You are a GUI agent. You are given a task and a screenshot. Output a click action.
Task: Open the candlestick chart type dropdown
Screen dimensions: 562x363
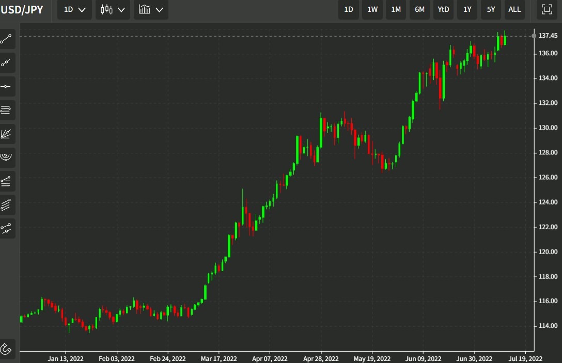tap(113, 9)
